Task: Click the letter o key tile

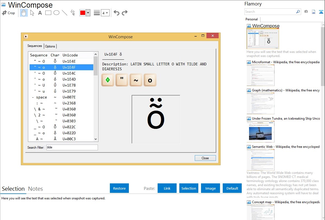Action: (x=150, y=80)
